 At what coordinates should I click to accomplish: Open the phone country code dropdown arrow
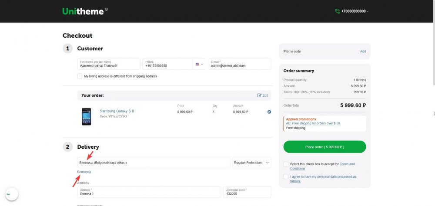202,64
